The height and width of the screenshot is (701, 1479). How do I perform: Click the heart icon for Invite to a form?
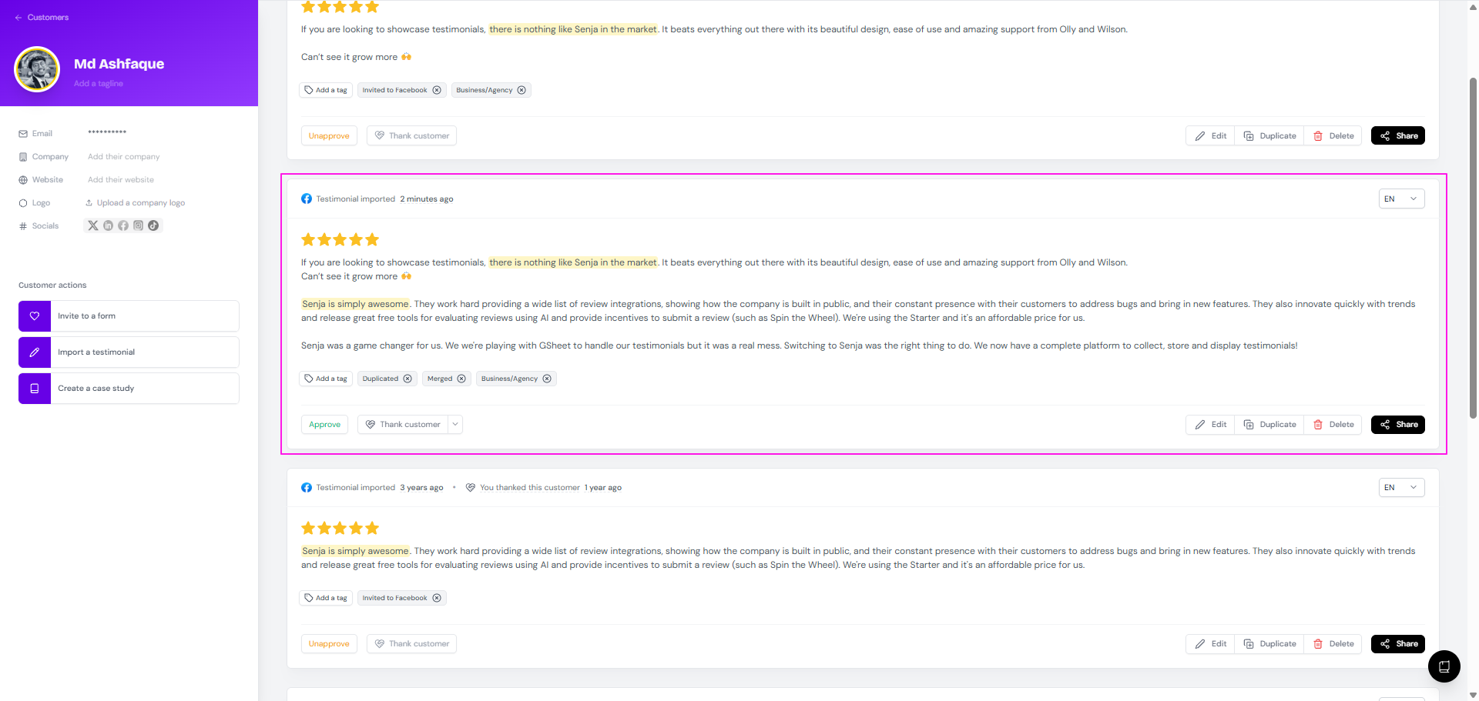pyautogui.click(x=35, y=316)
